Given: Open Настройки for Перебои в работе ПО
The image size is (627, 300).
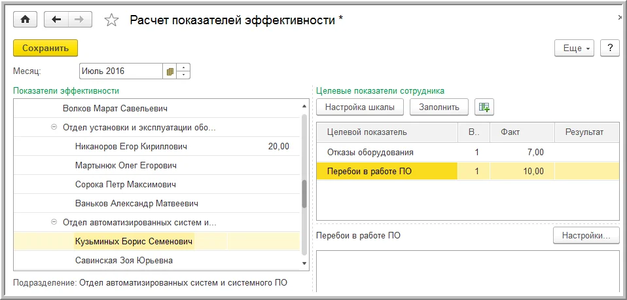Looking at the screenshot, I should click(x=586, y=235).
